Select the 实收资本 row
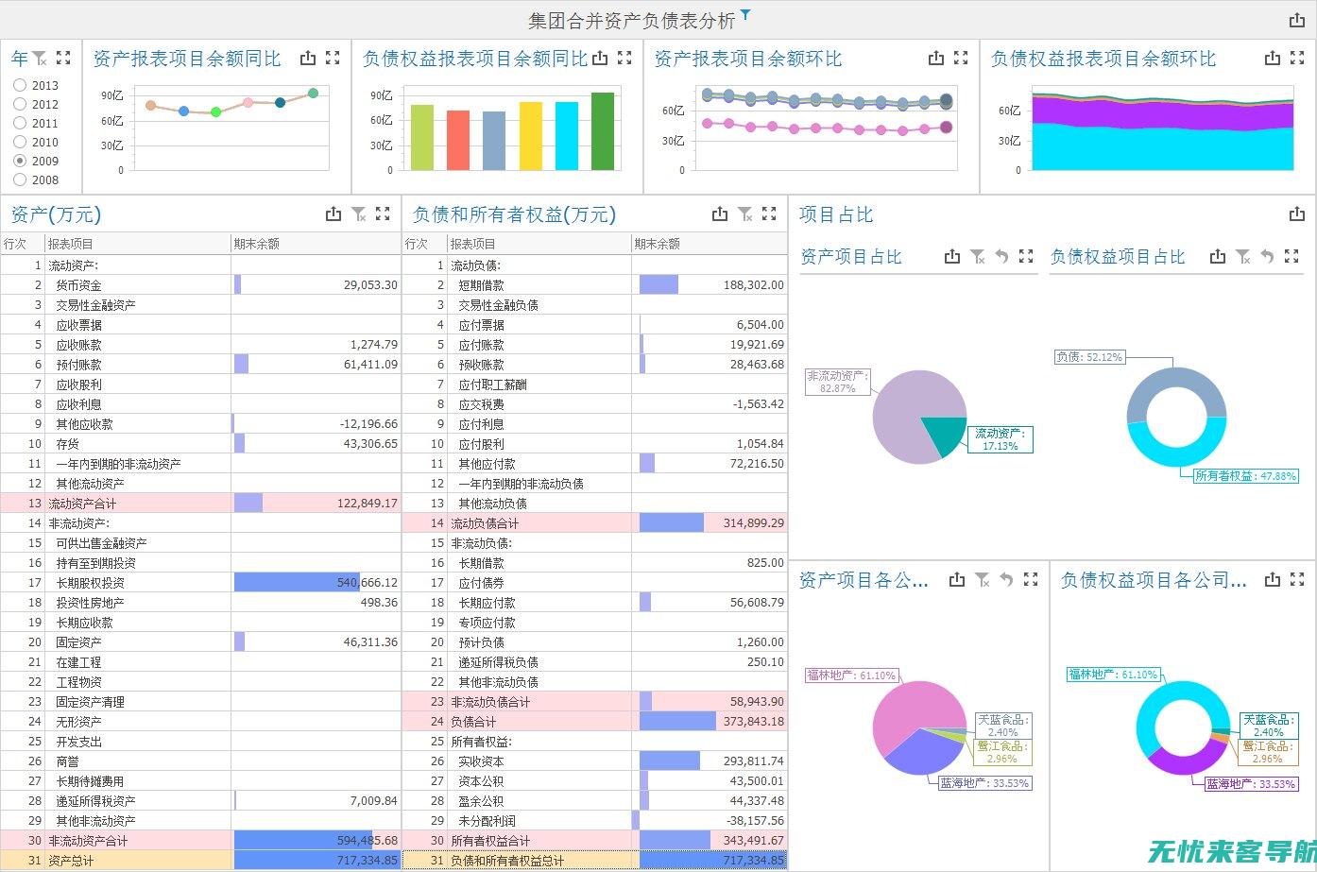 tap(594, 761)
